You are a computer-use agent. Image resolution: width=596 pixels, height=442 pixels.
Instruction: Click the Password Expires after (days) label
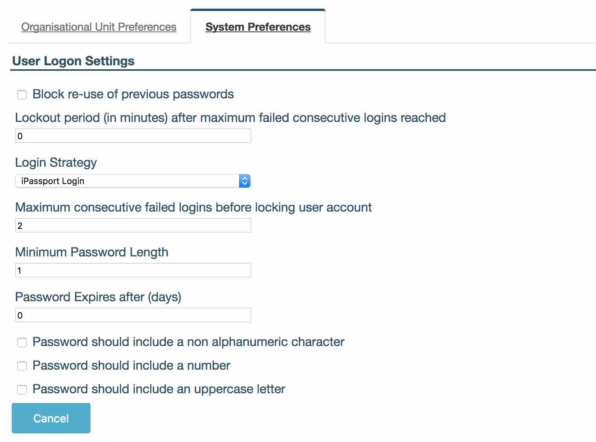(x=98, y=297)
